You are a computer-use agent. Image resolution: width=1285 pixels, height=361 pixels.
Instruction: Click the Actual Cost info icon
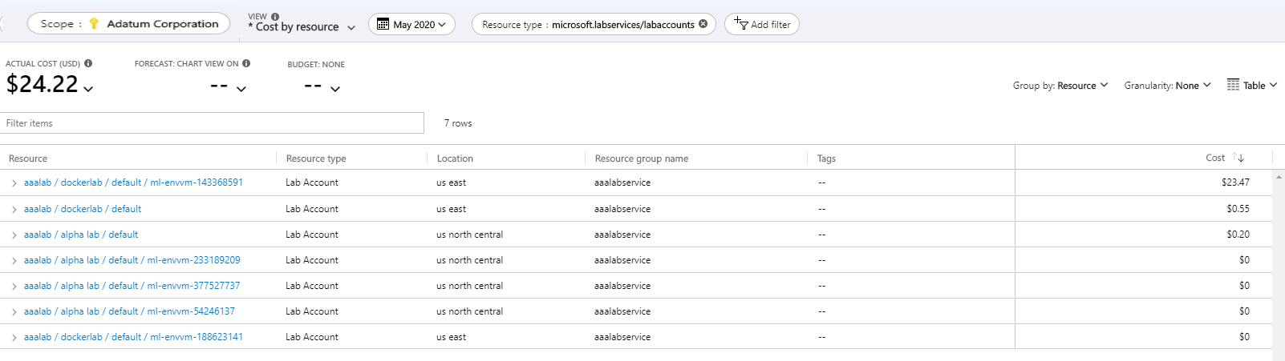pyautogui.click(x=88, y=63)
